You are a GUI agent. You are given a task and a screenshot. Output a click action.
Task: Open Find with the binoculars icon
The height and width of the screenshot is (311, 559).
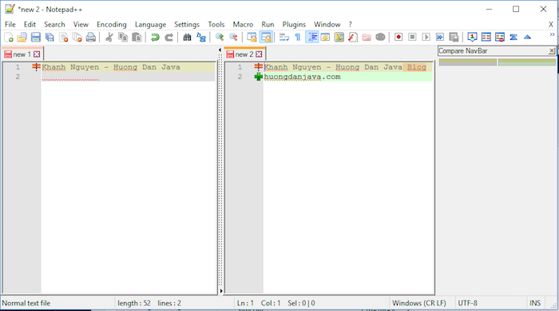[187, 37]
